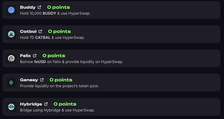Open Felix external link icon

point(35,56)
